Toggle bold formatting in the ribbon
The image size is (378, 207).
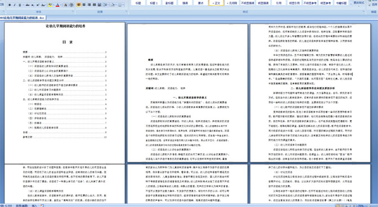point(10,5)
